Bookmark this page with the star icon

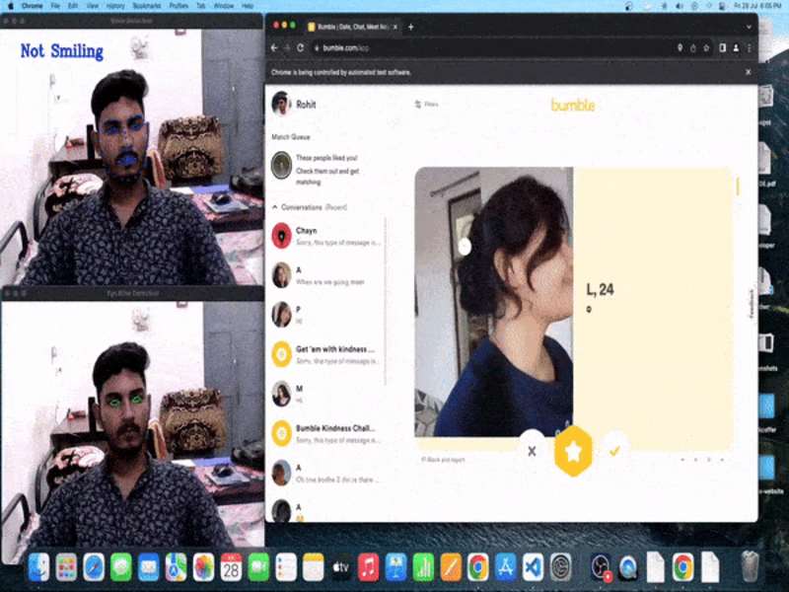pyautogui.click(x=706, y=47)
